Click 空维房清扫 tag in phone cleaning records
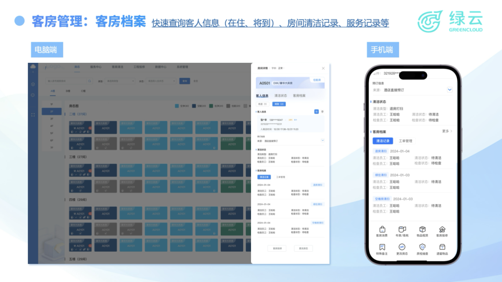 [x=382, y=199]
